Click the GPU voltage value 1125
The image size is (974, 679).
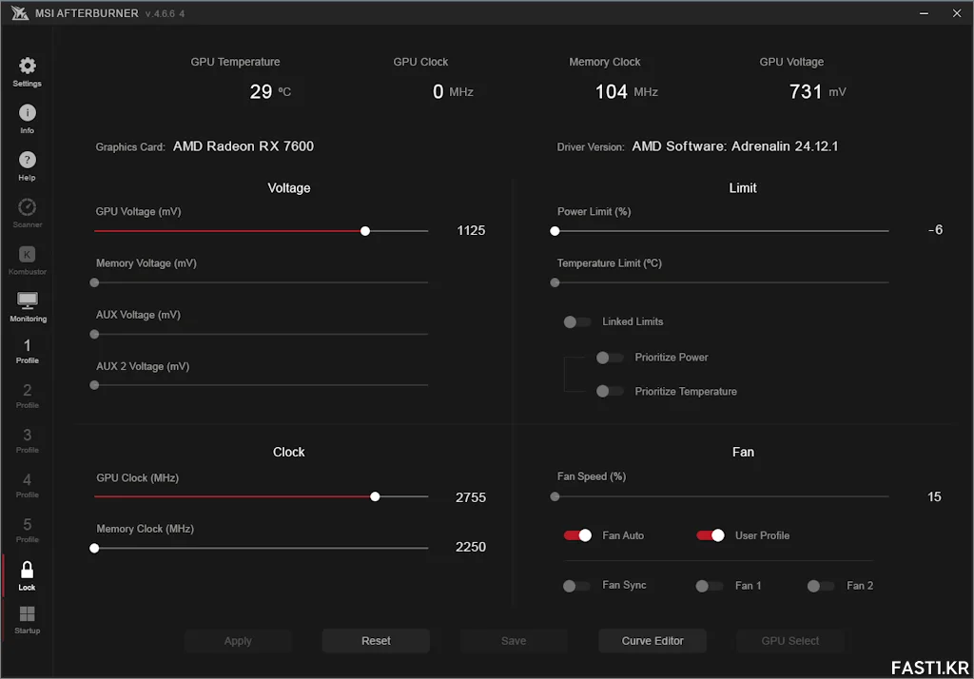(471, 230)
